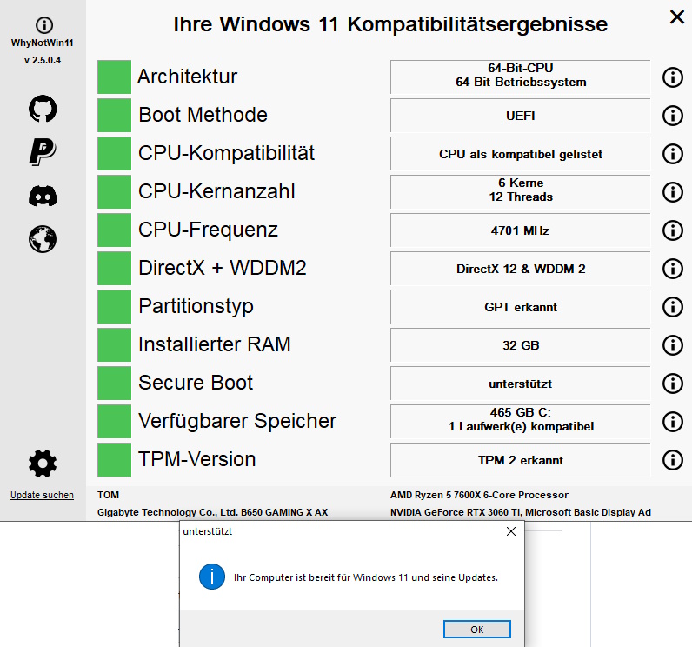This screenshot has width=692, height=647.
Task: Click the Windows 11 readiness message text
Action: pyautogui.click(x=366, y=577)
